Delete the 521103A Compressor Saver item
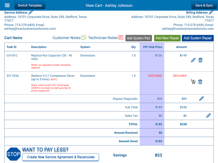218x163 pixels. [200, 82]
